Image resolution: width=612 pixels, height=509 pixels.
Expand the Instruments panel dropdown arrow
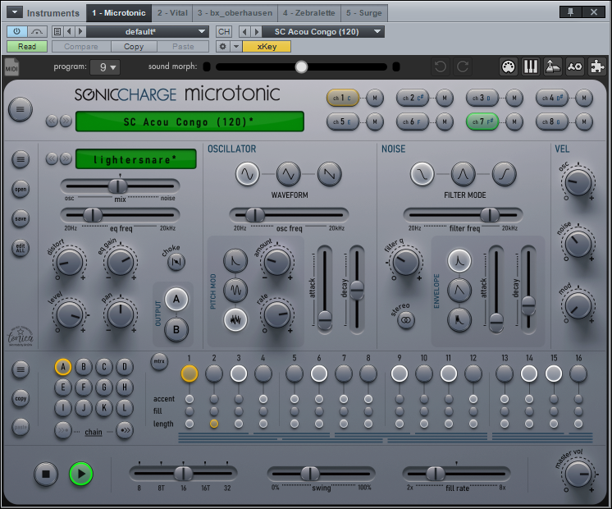click(15, 12)
